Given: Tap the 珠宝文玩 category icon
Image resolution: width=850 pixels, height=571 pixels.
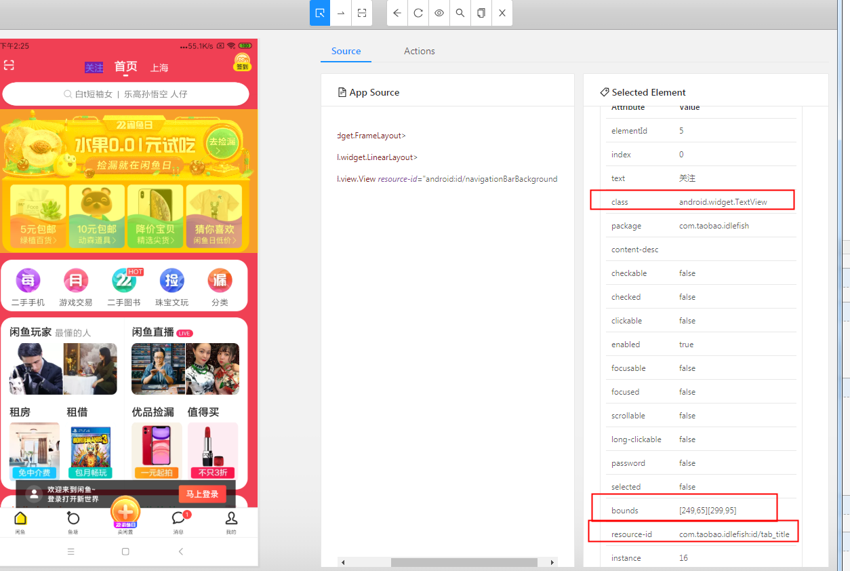Looking at the screenshot, I should pos(171,280).
